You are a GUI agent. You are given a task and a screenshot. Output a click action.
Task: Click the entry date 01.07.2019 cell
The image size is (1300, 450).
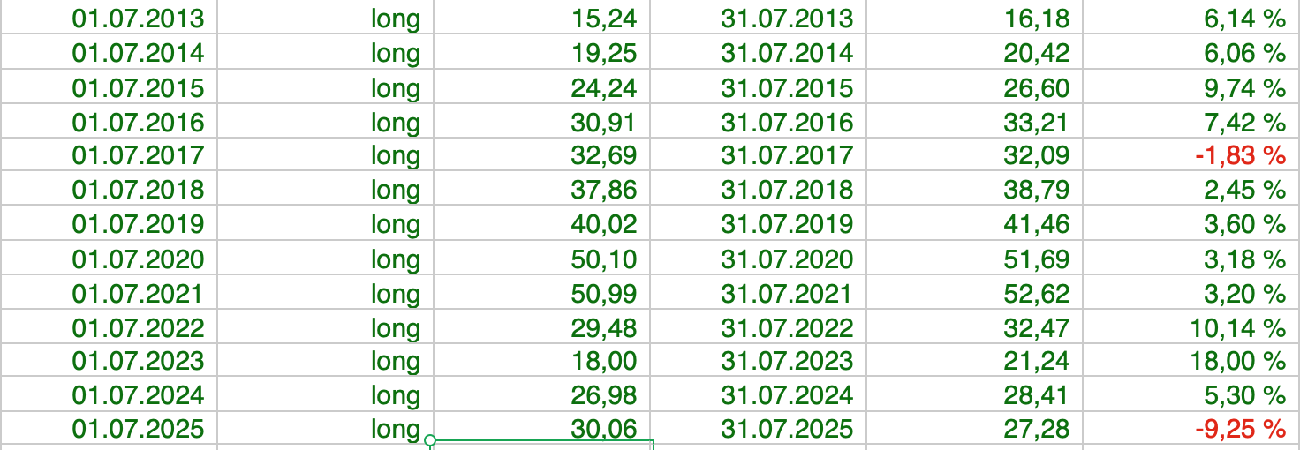click(x=138, y=224)
